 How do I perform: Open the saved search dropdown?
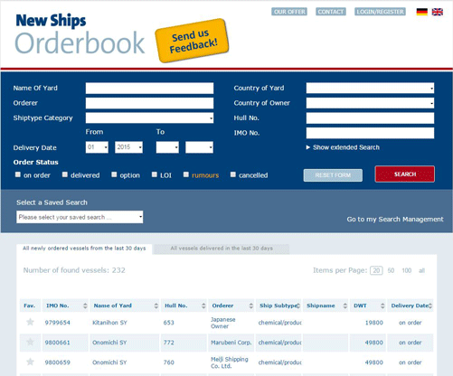point(80,217)
